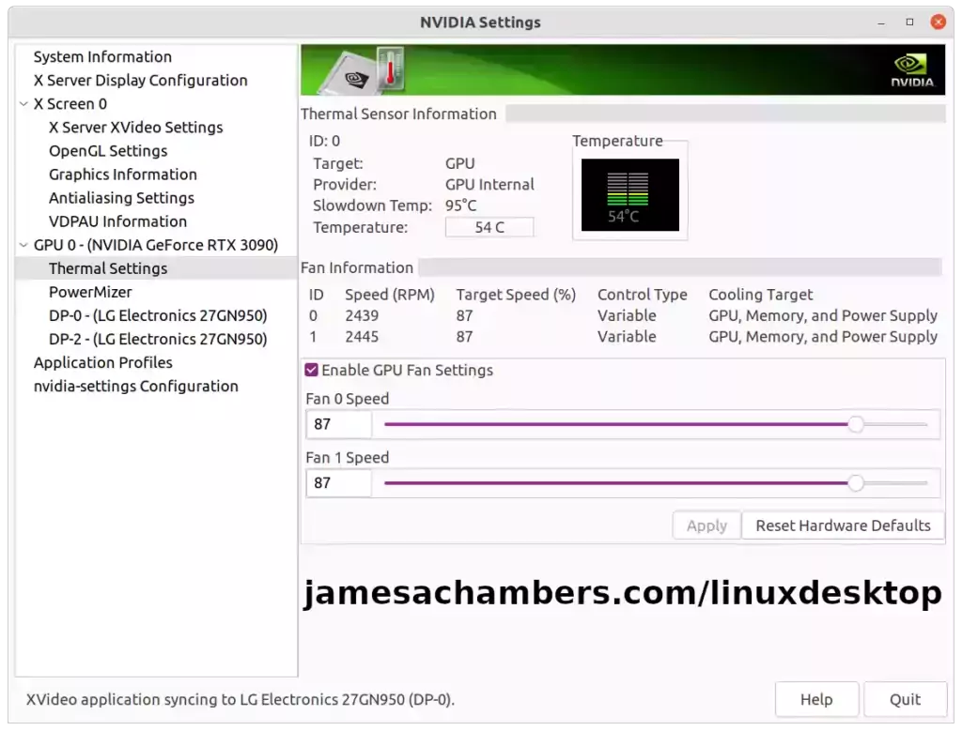
Task: Click the Fan 1 Speed slider handle
Action: (856, 483)
